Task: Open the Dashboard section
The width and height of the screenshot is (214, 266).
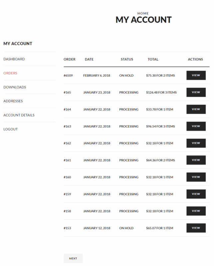Action: pyautogui.click(x=14, y=59)
